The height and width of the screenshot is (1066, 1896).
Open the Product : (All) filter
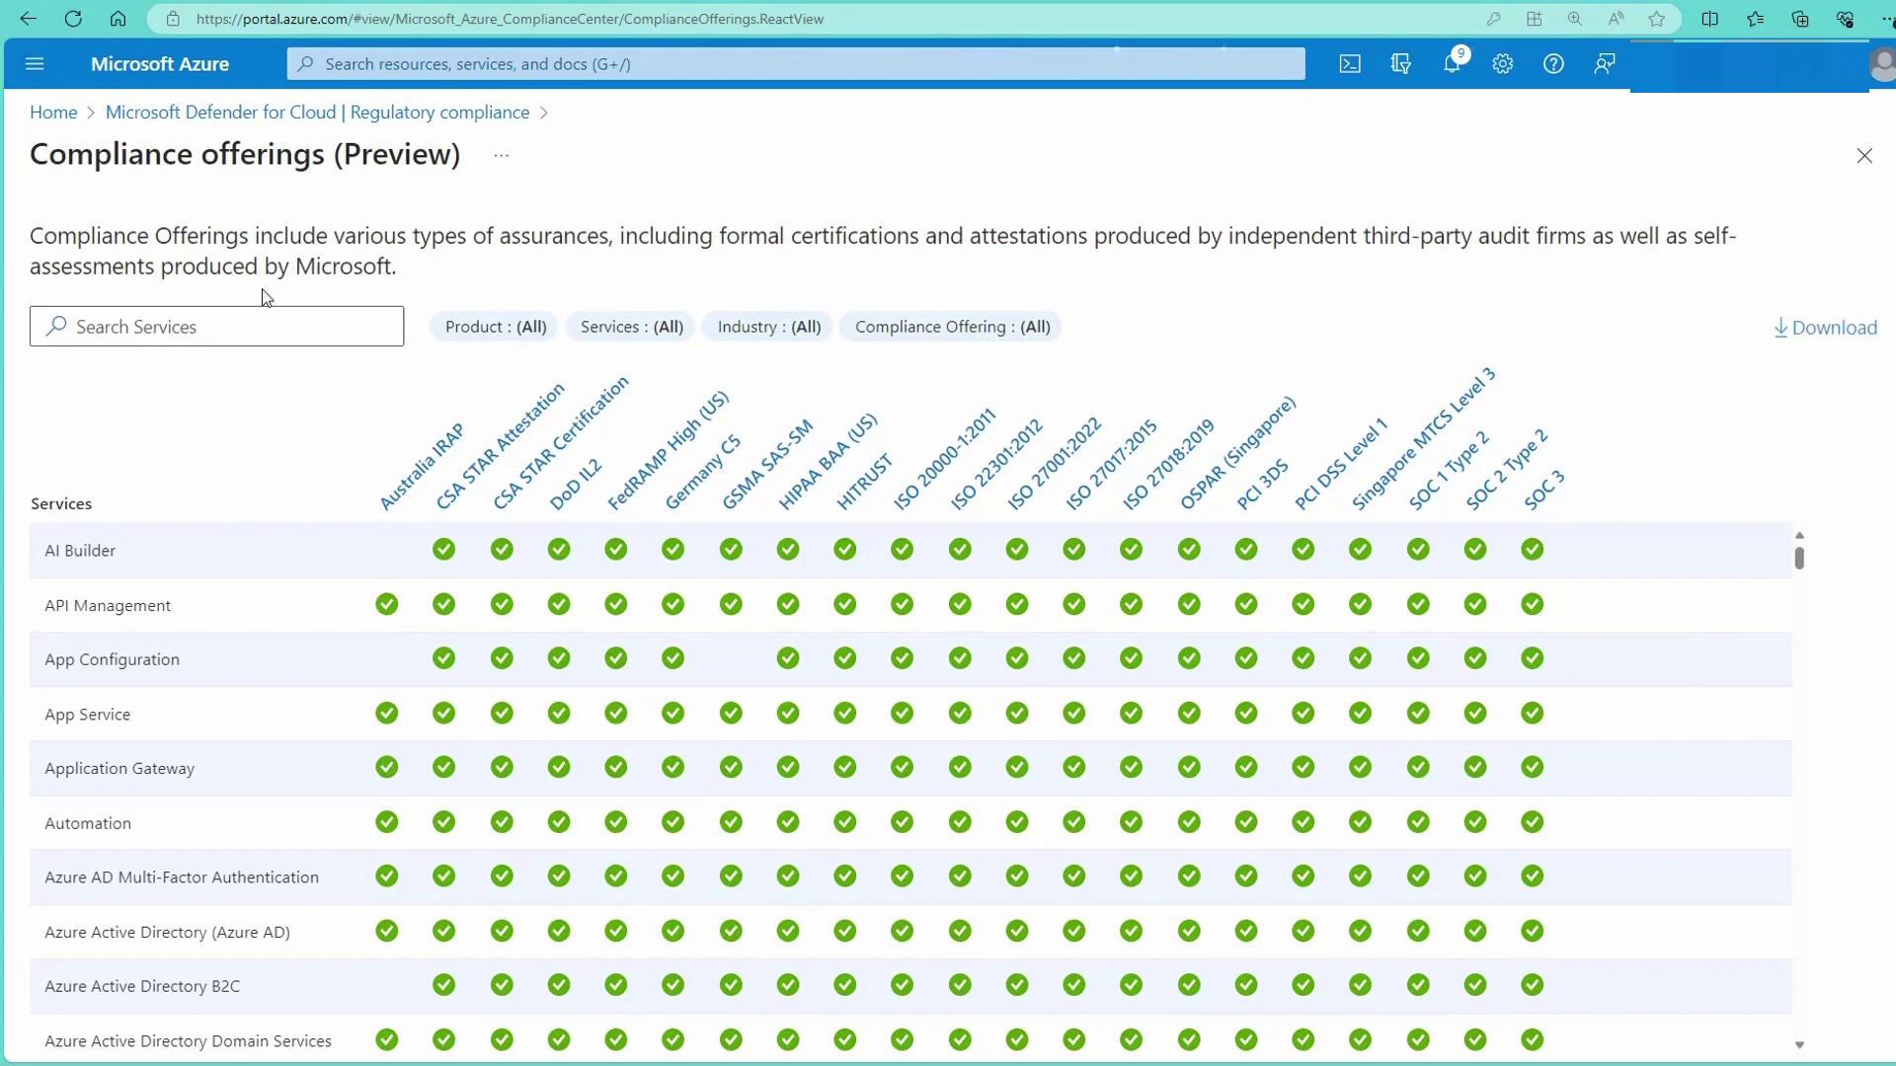click(x=495, y=327)
